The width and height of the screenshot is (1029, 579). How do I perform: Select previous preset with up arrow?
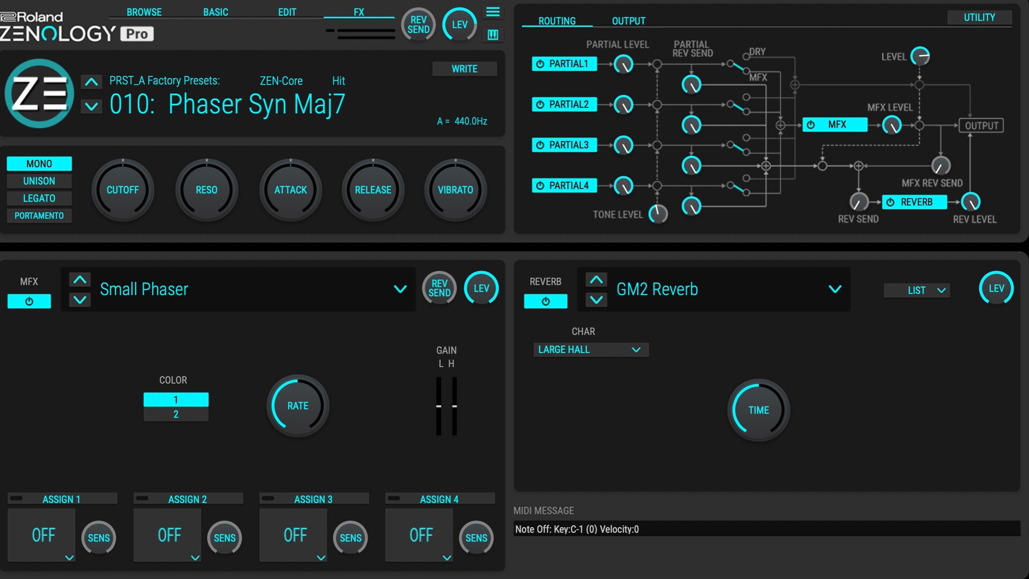(91, 82)
